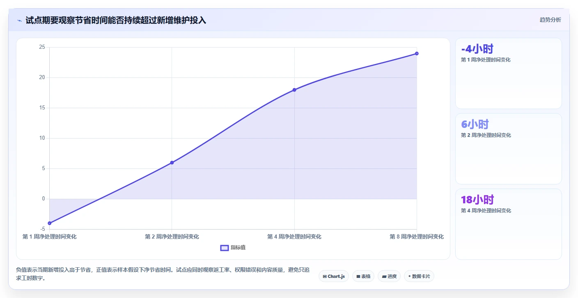This screenshot has width=578, height=298.
Task: Open the 18小时 stat card
Action: pyautogui.click(x=509, y=224)
